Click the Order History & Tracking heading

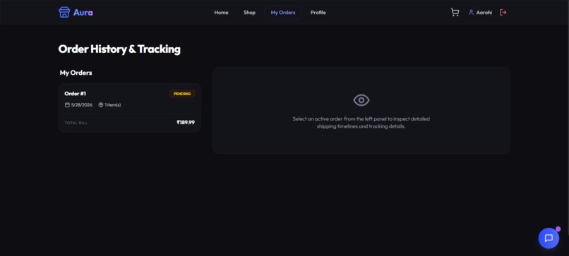point(119,49)
